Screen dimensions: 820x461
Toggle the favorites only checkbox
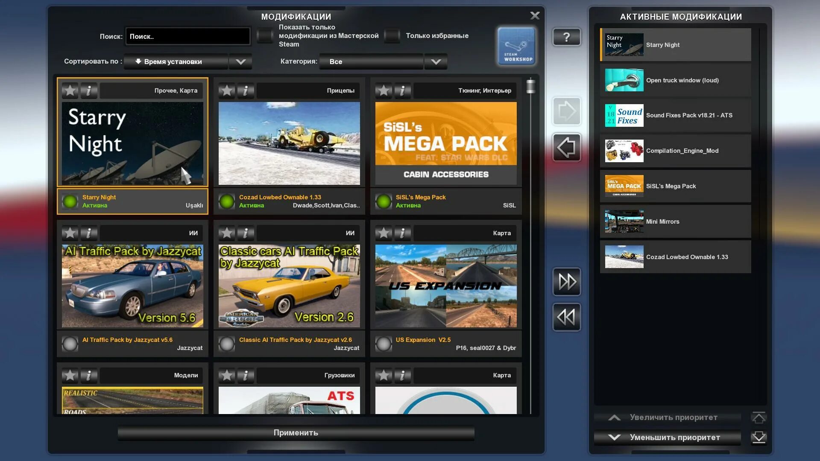(x=392, y=36)
